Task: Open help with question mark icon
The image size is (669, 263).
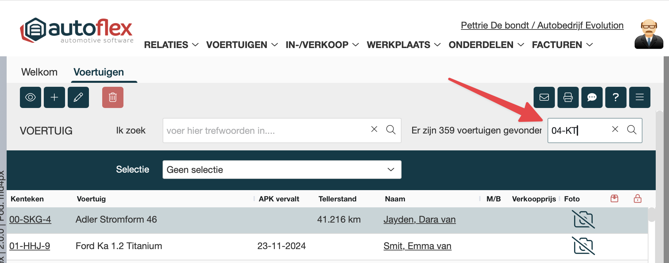Action: pyautogui.click(x=616, y=97)
